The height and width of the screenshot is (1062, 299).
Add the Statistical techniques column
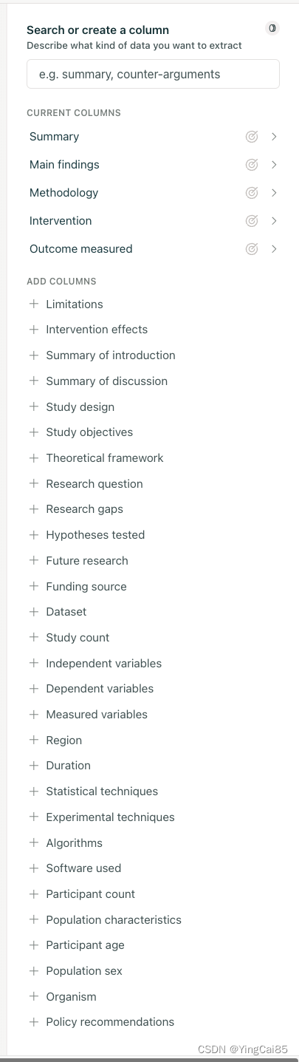[x=93, y=792]
